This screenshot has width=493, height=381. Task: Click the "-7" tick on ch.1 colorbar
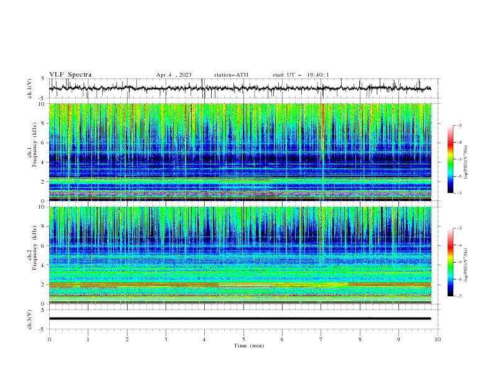[x=459, y=193]
